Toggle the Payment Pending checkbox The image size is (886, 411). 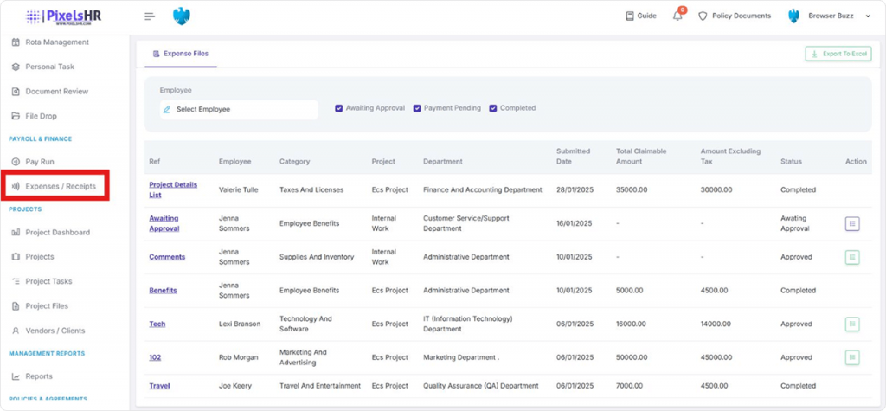point(417,109)
